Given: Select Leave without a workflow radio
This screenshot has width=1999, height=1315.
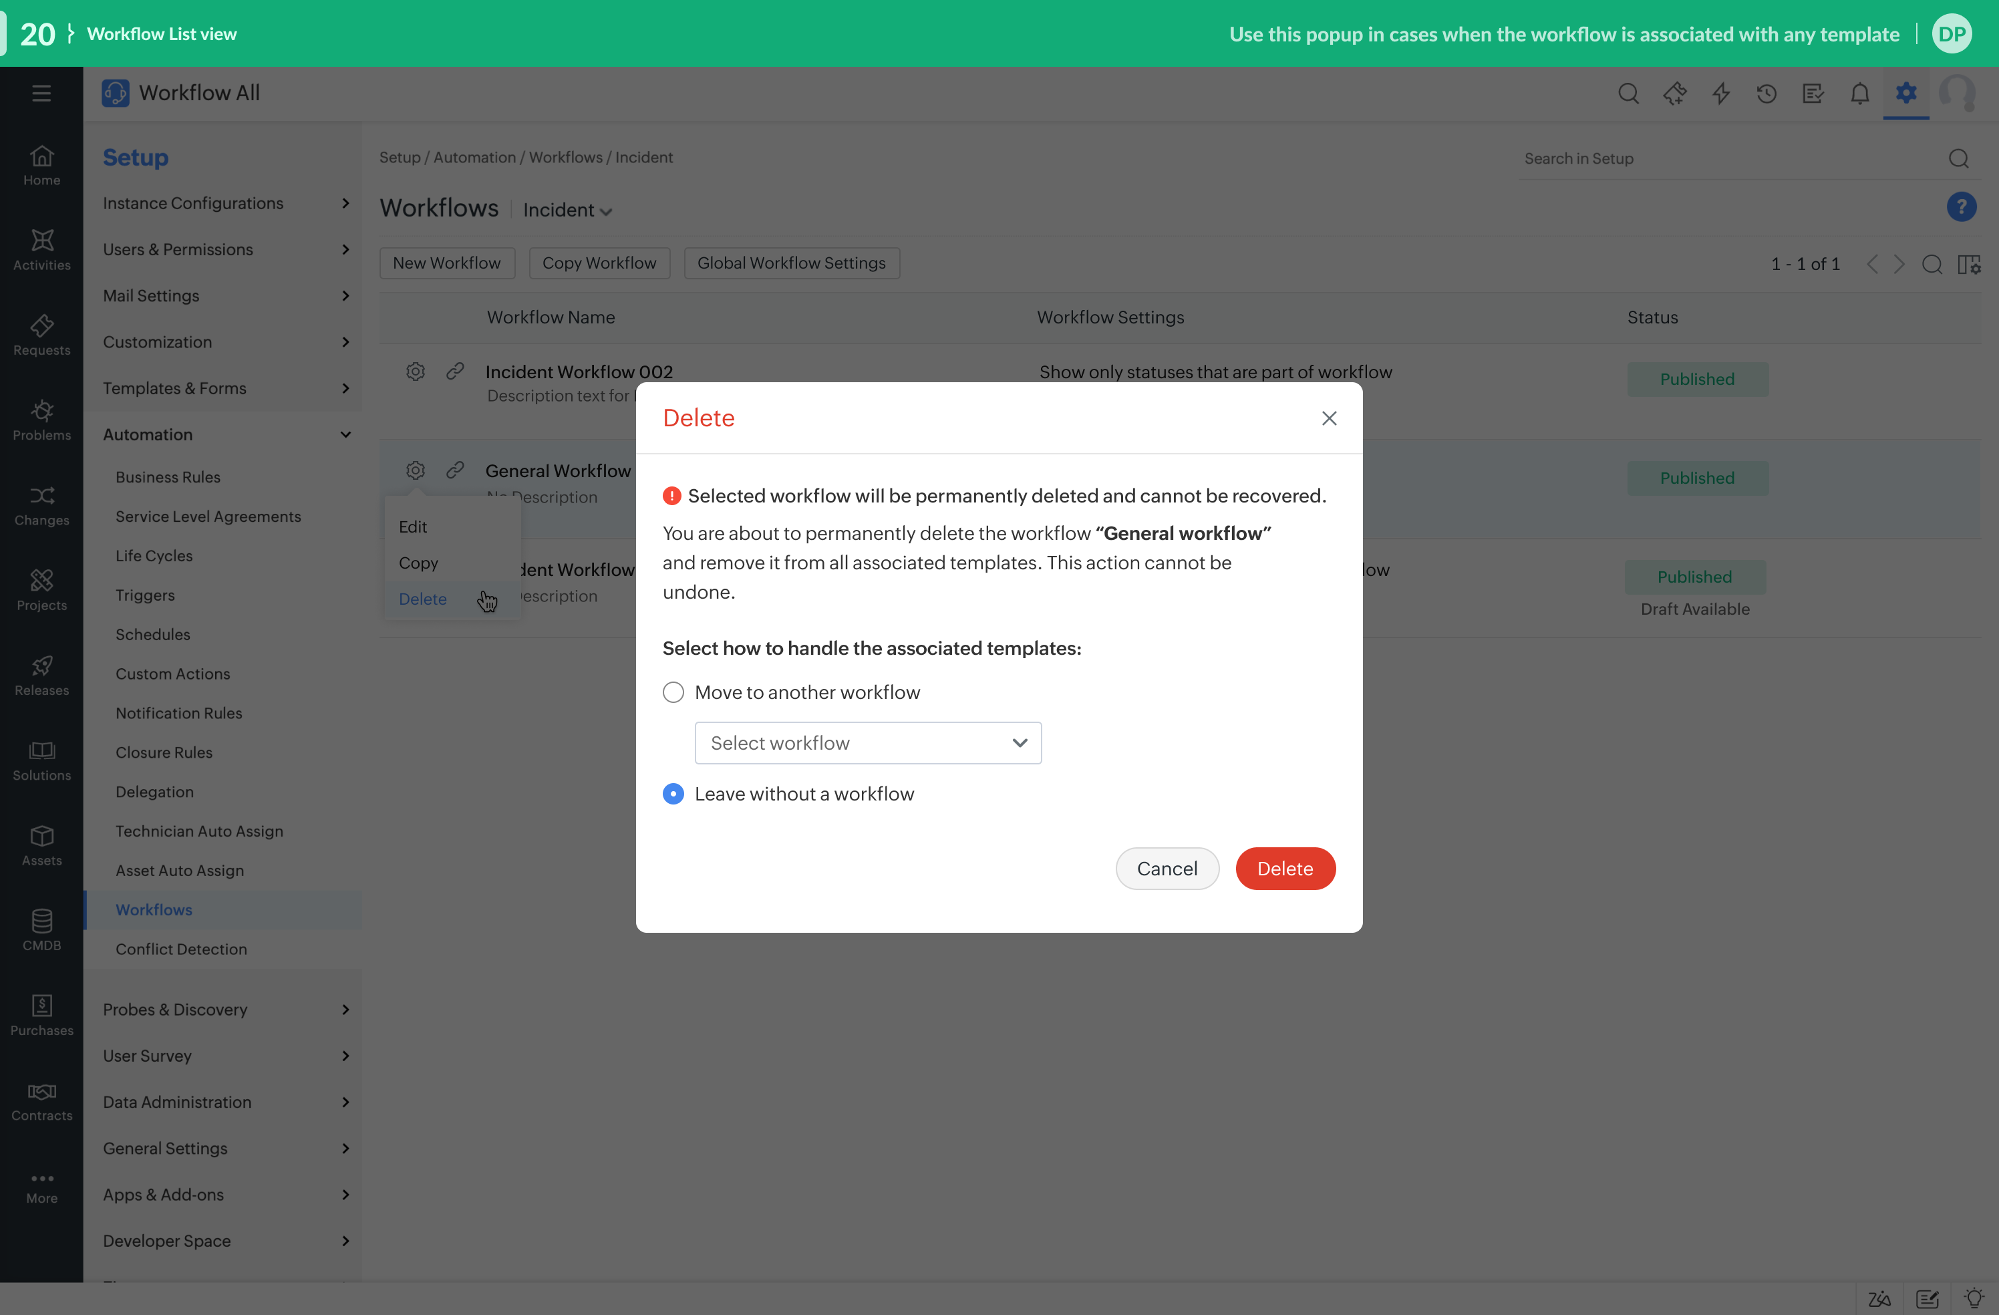Looking at the screenshot, I should (x=673, y=794).
